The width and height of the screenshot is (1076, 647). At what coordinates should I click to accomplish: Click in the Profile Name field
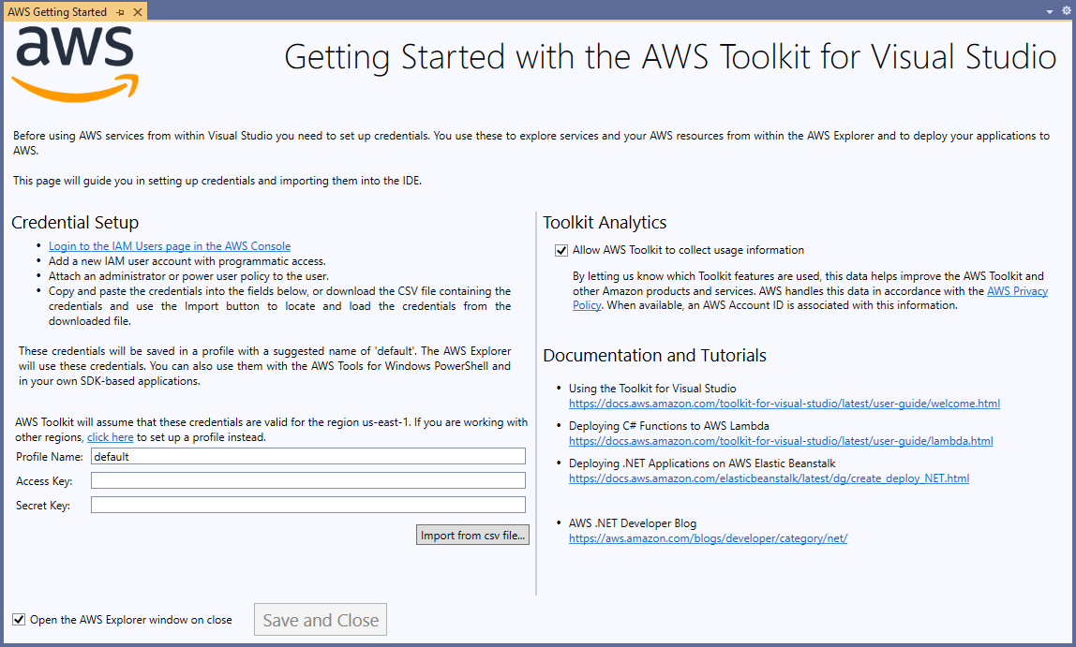point(307,457)
